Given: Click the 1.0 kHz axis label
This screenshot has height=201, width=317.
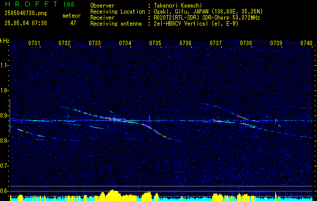Looking at the screenshot, I should (x=4, y=91).
